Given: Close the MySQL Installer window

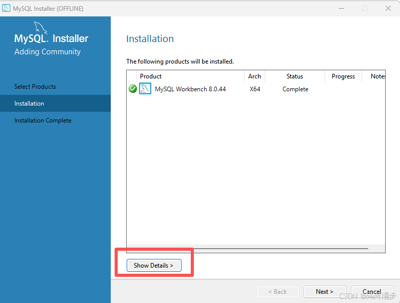Looking at the screenshot, I should pos(388,8).
